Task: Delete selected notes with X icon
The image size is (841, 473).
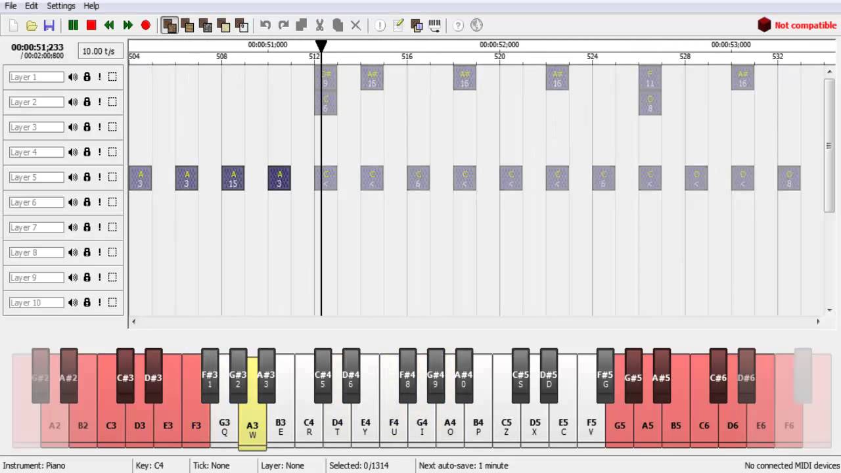Action: pos(355,26)
